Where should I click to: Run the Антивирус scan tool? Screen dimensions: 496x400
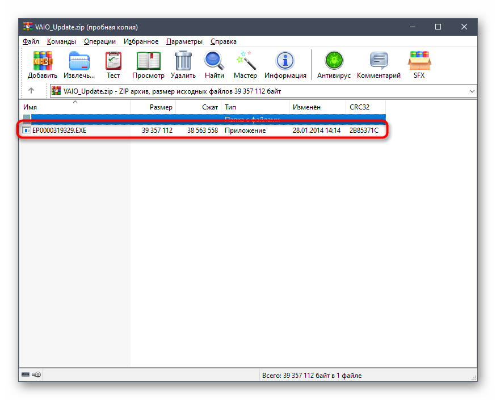click(334, 65)
